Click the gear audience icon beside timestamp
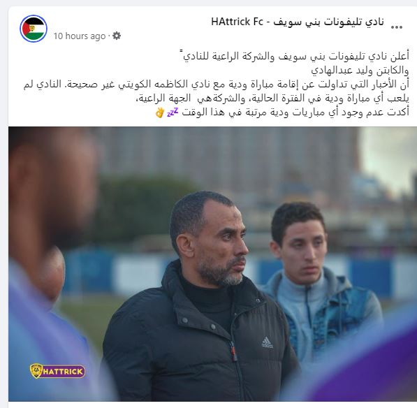This screenshot has height=408, width=417. (117, 36)
